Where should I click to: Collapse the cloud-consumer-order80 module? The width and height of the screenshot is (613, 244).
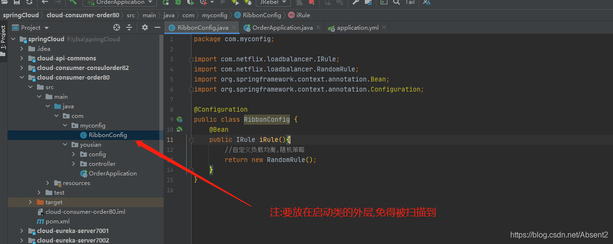point(22,78)
